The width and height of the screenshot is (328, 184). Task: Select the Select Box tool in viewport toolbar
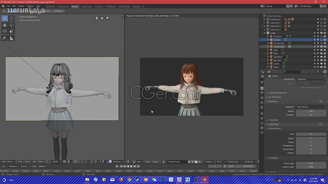4,18
